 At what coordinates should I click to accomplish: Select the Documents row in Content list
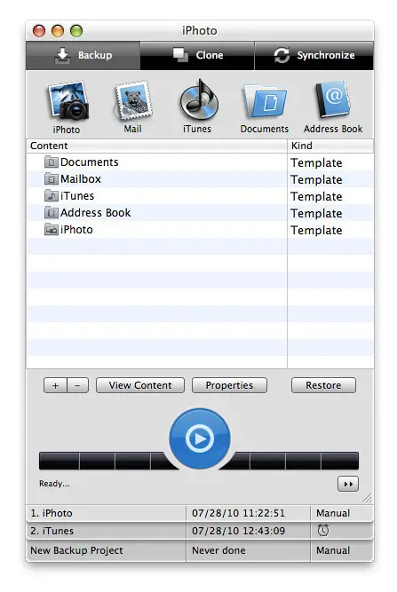[200, 162]
